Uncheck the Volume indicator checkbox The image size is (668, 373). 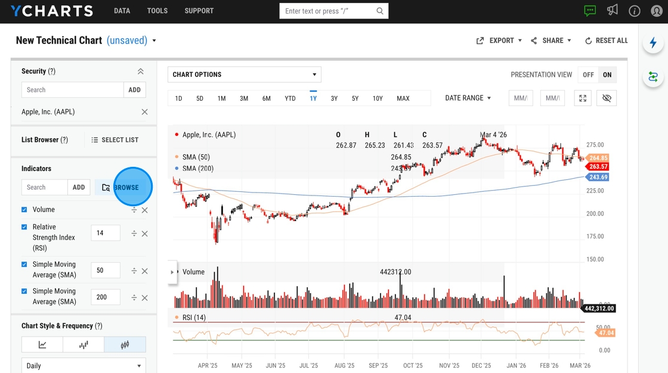click(x=24, y=210)
